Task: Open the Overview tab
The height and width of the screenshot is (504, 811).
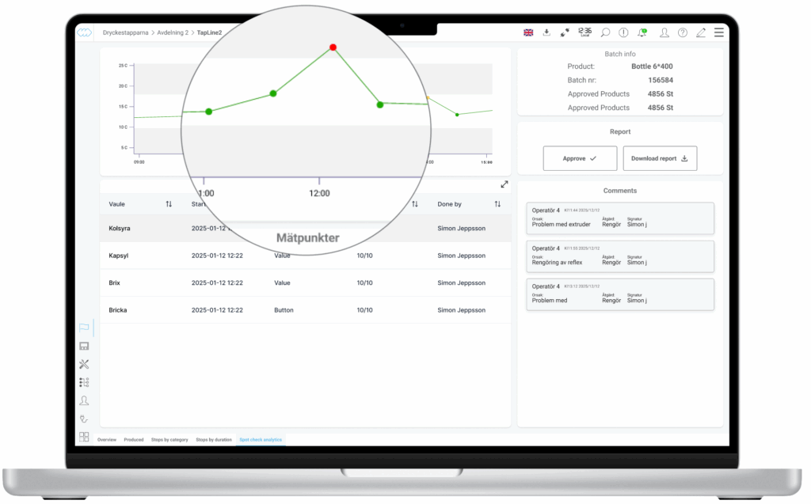Action: tap(106, 439)
